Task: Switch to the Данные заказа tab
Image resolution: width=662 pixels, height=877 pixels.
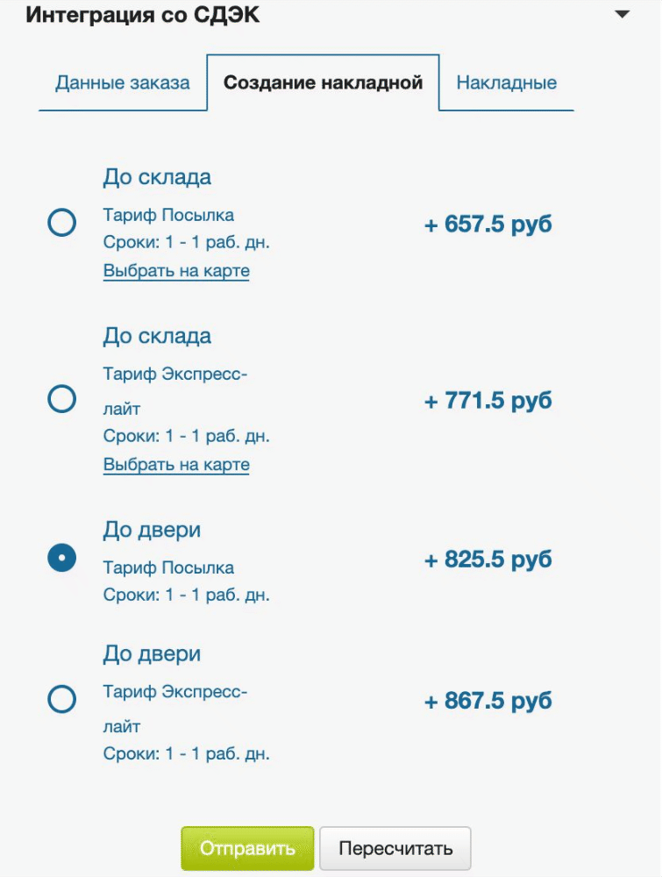Action: (122, 83)
